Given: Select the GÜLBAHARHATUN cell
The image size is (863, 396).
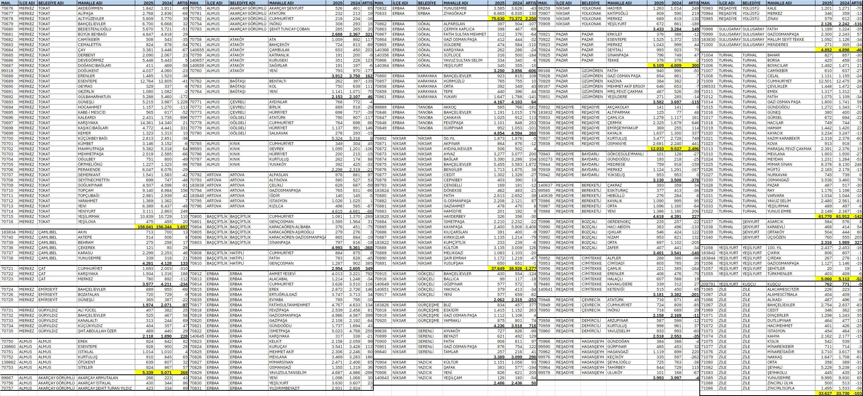Looking at the screenshot, I should (x=94, y=97).
